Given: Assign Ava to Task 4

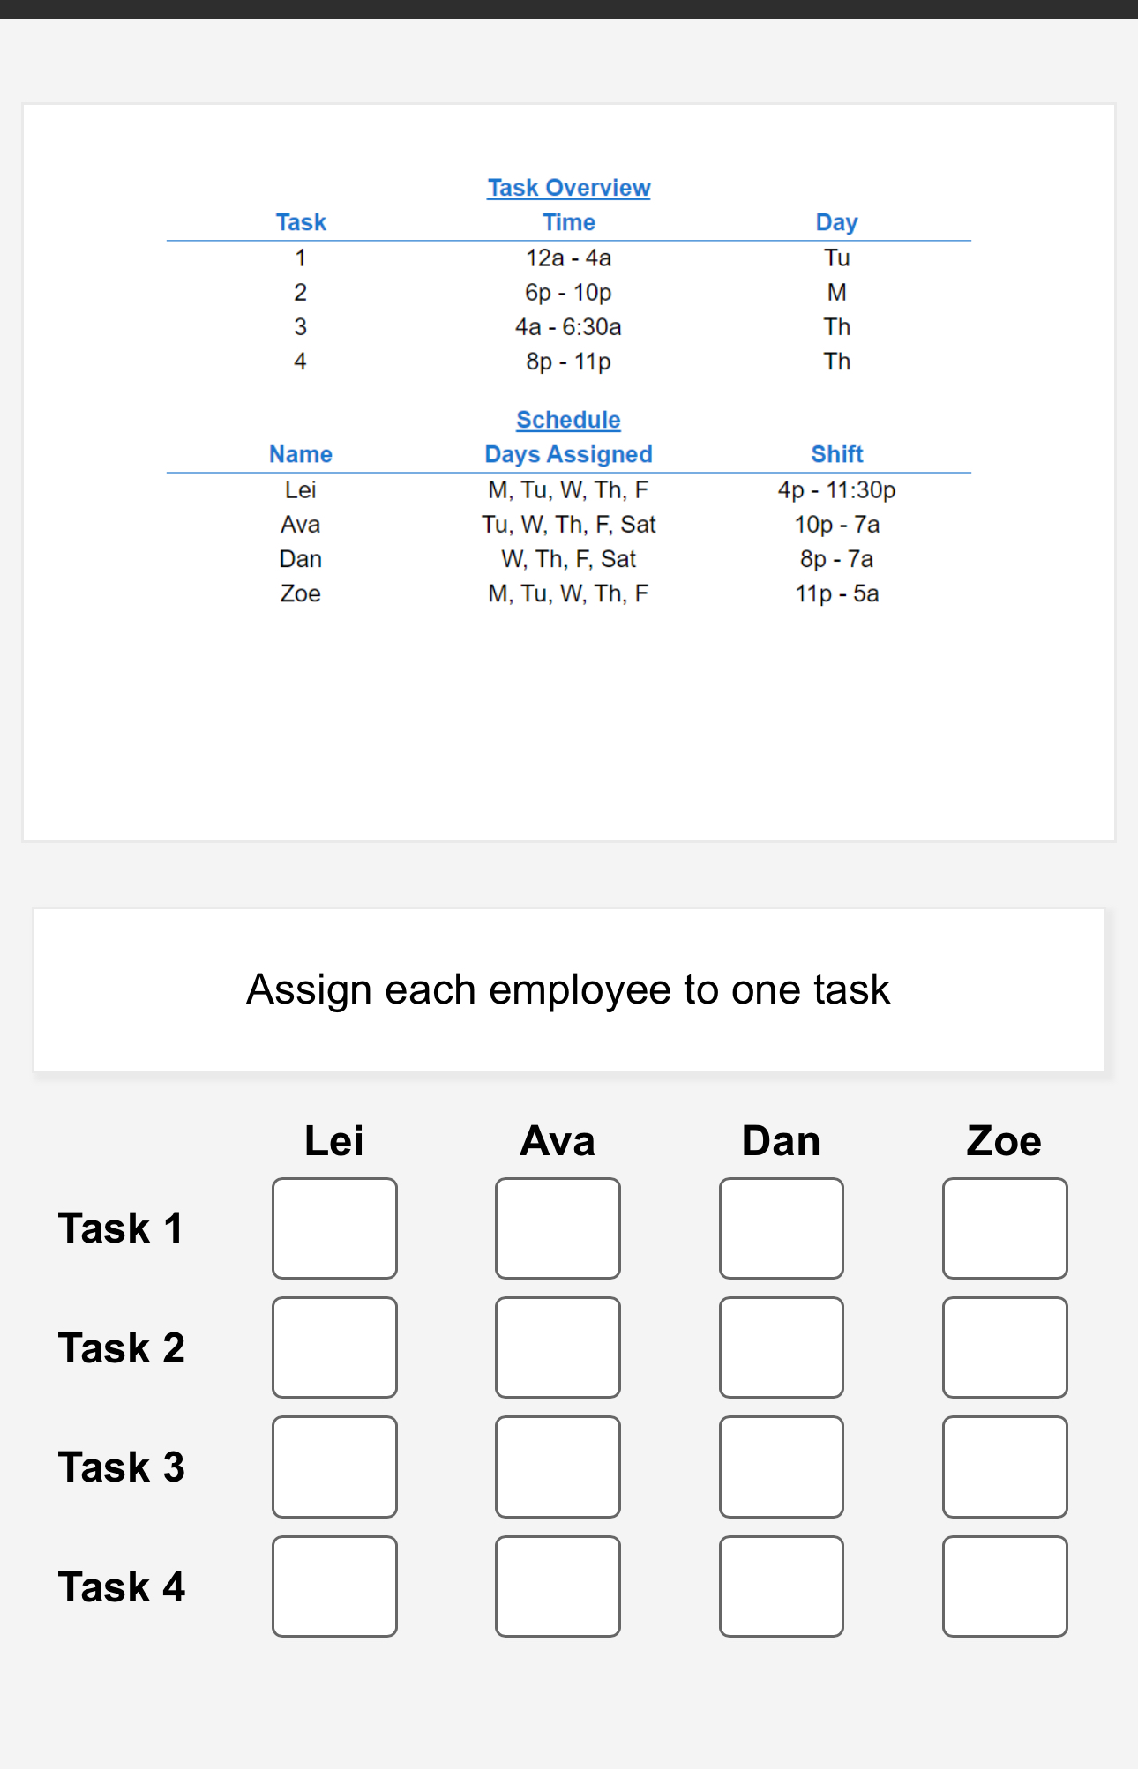Looking at the screenshot, I should (x=558, y=1587).
